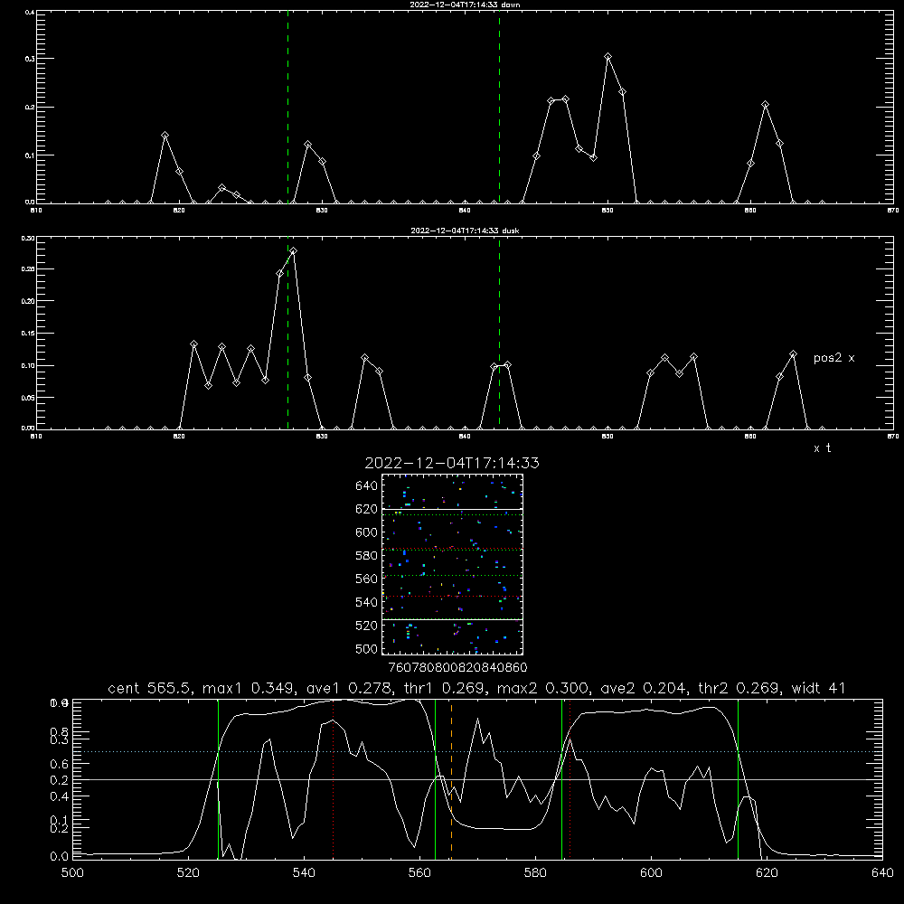Screen dimensions: 904x904
Task: Select the dawn plot peak diamond near 829
Action: [x=308, y=144]
